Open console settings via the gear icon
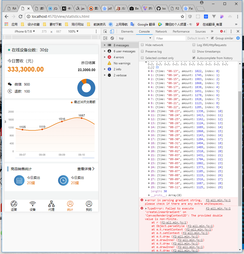Viewport: 244px width, 254px height. click(x=238, y=38)
